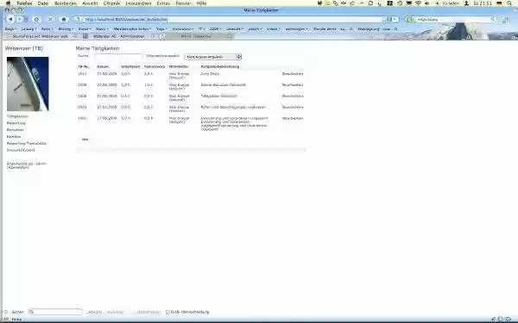Screen dimensions: 518x323
Task: Open Reporting in the sidebar
Action: point(16,123)
